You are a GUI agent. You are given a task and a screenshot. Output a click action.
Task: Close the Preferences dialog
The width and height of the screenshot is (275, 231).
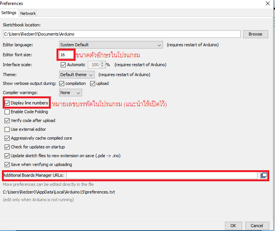(x=268, y=3)
